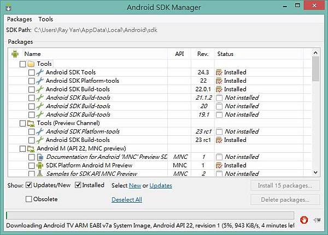Check Documentation for Android 'MNC' Preview checkbox
The width and height of the screenshot is (328, 235).
point(32,157)
